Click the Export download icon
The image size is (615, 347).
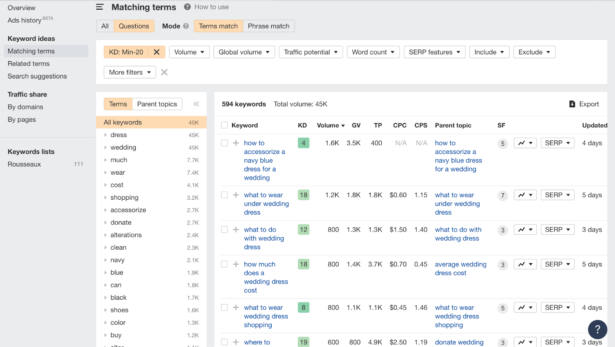point(572,104)
